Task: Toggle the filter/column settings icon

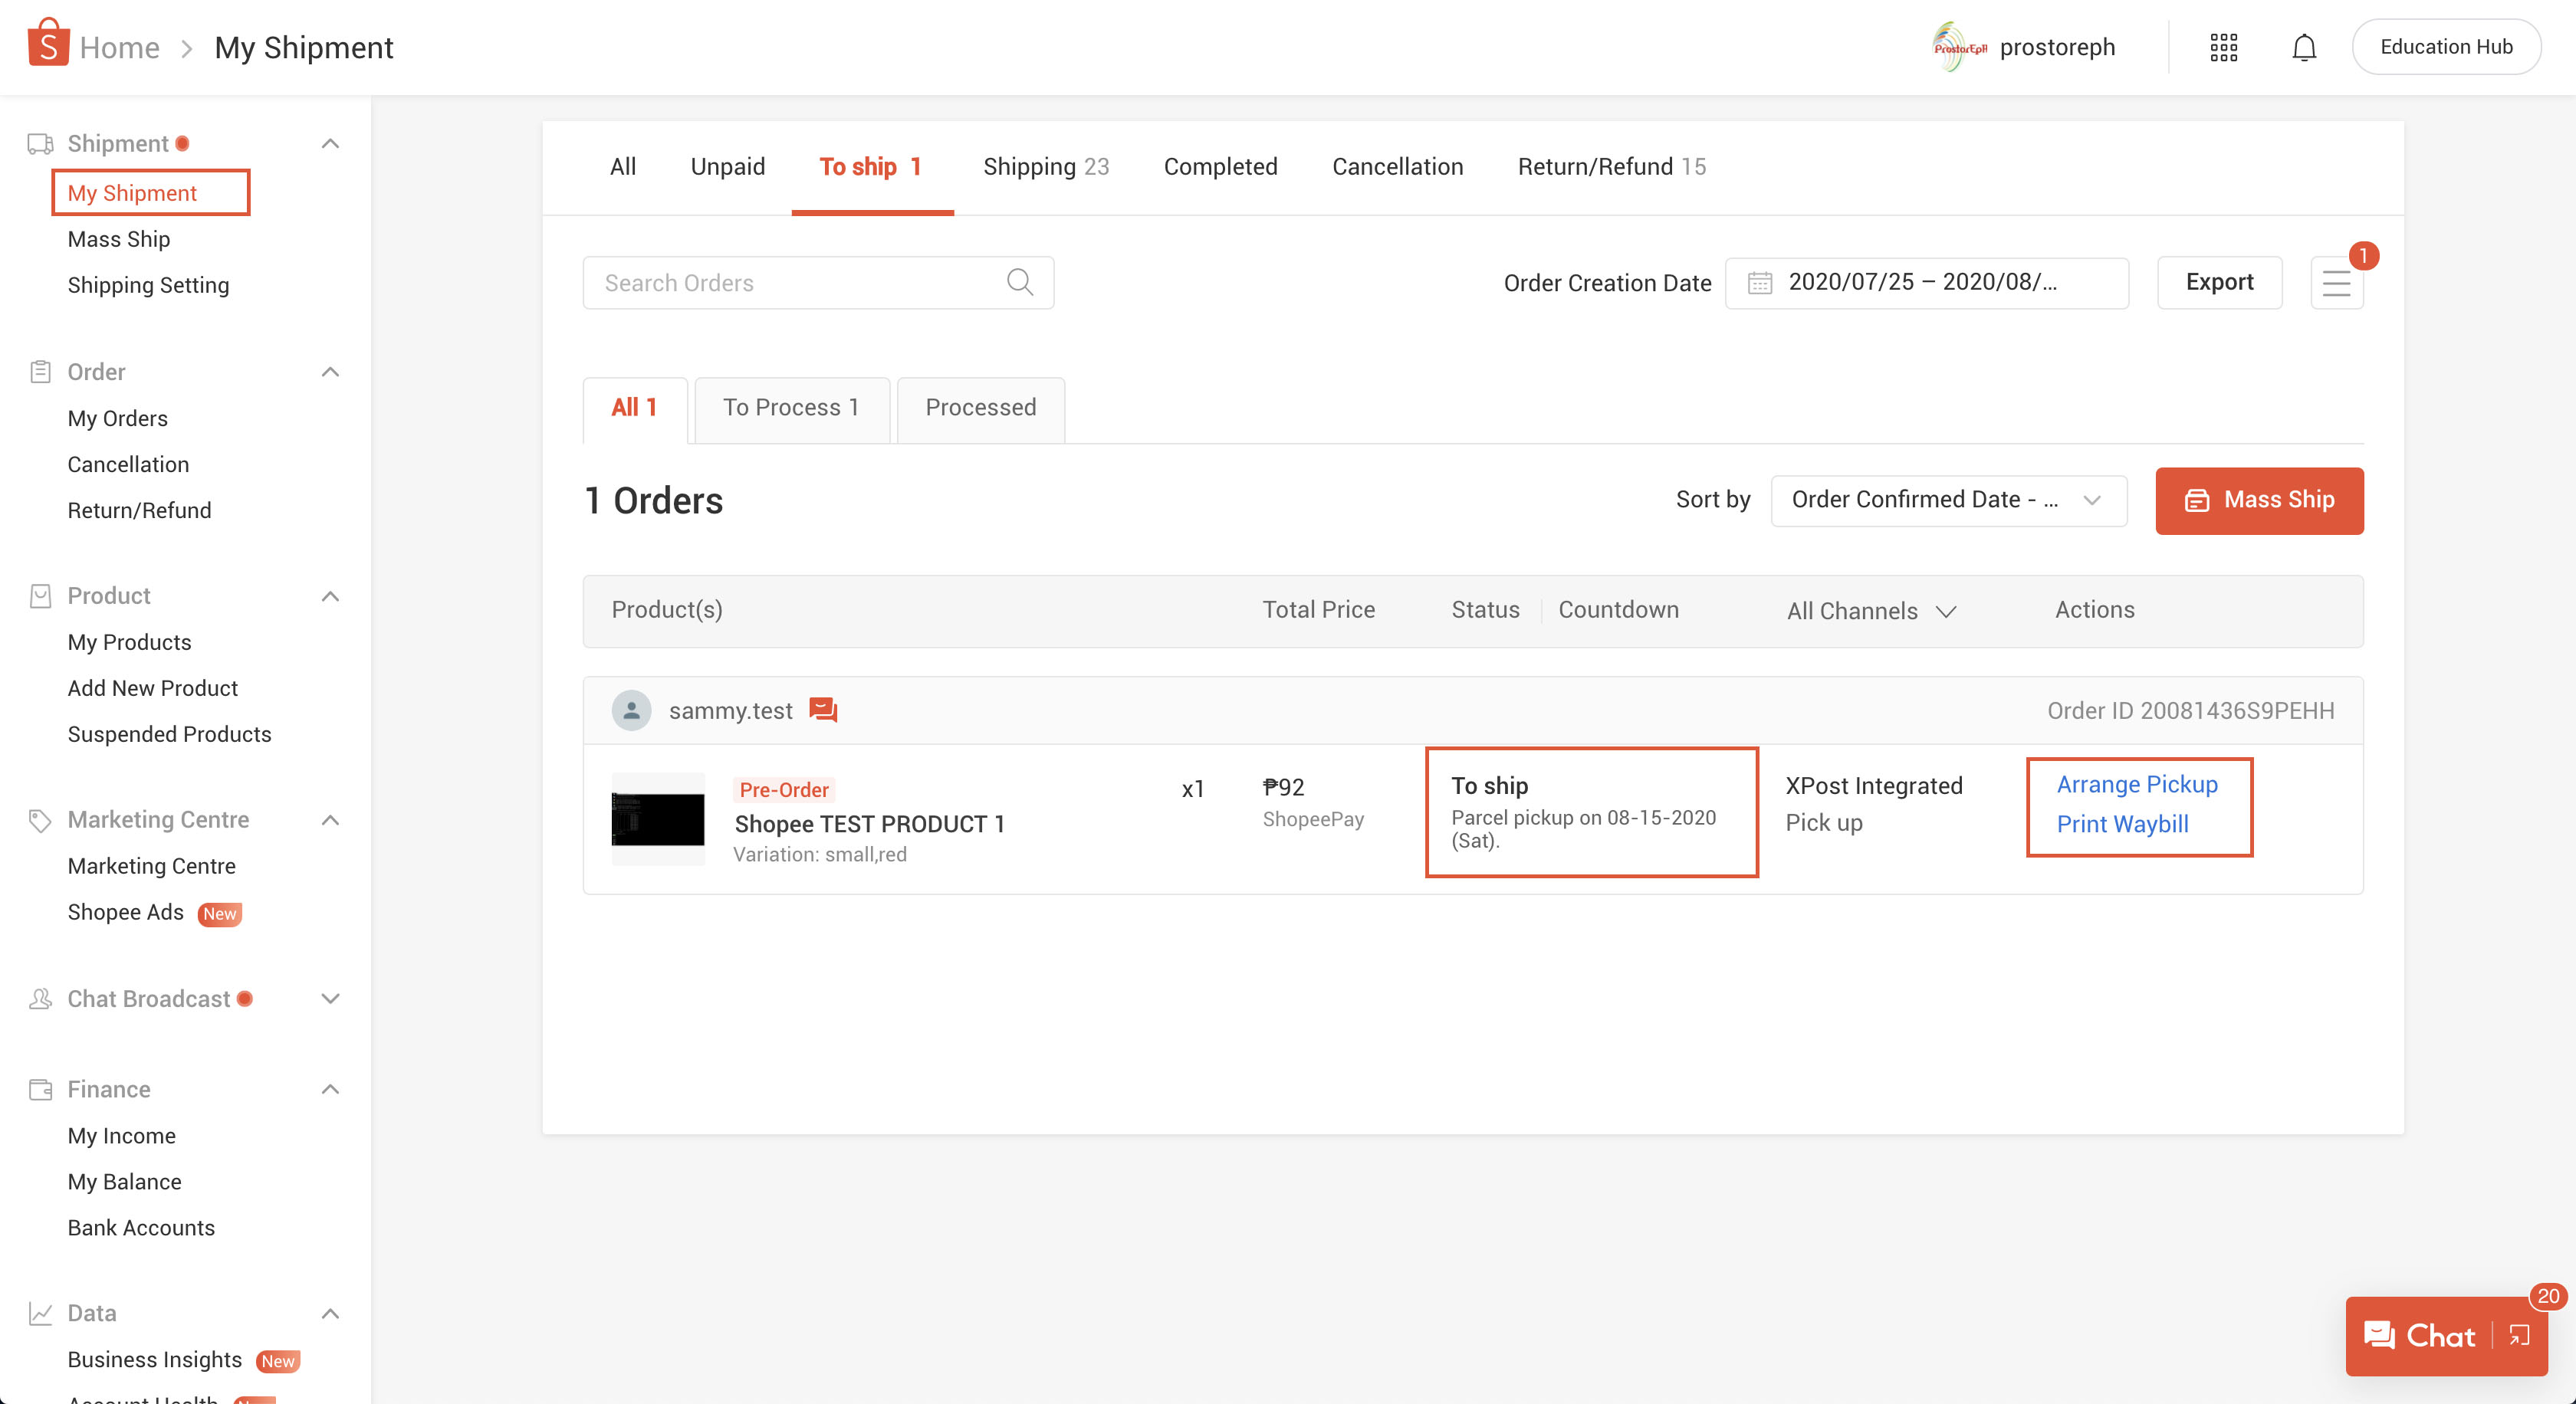Action: pos(2338,282)
